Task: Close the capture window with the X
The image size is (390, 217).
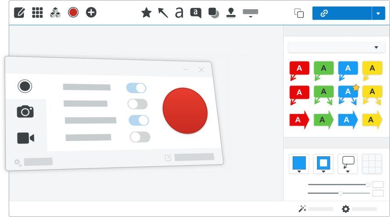Action: (201, 70)
